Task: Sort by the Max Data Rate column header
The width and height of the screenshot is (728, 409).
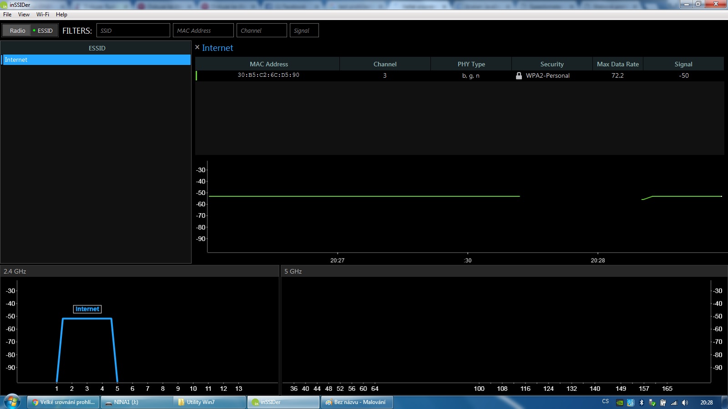Action: (618, 64)
